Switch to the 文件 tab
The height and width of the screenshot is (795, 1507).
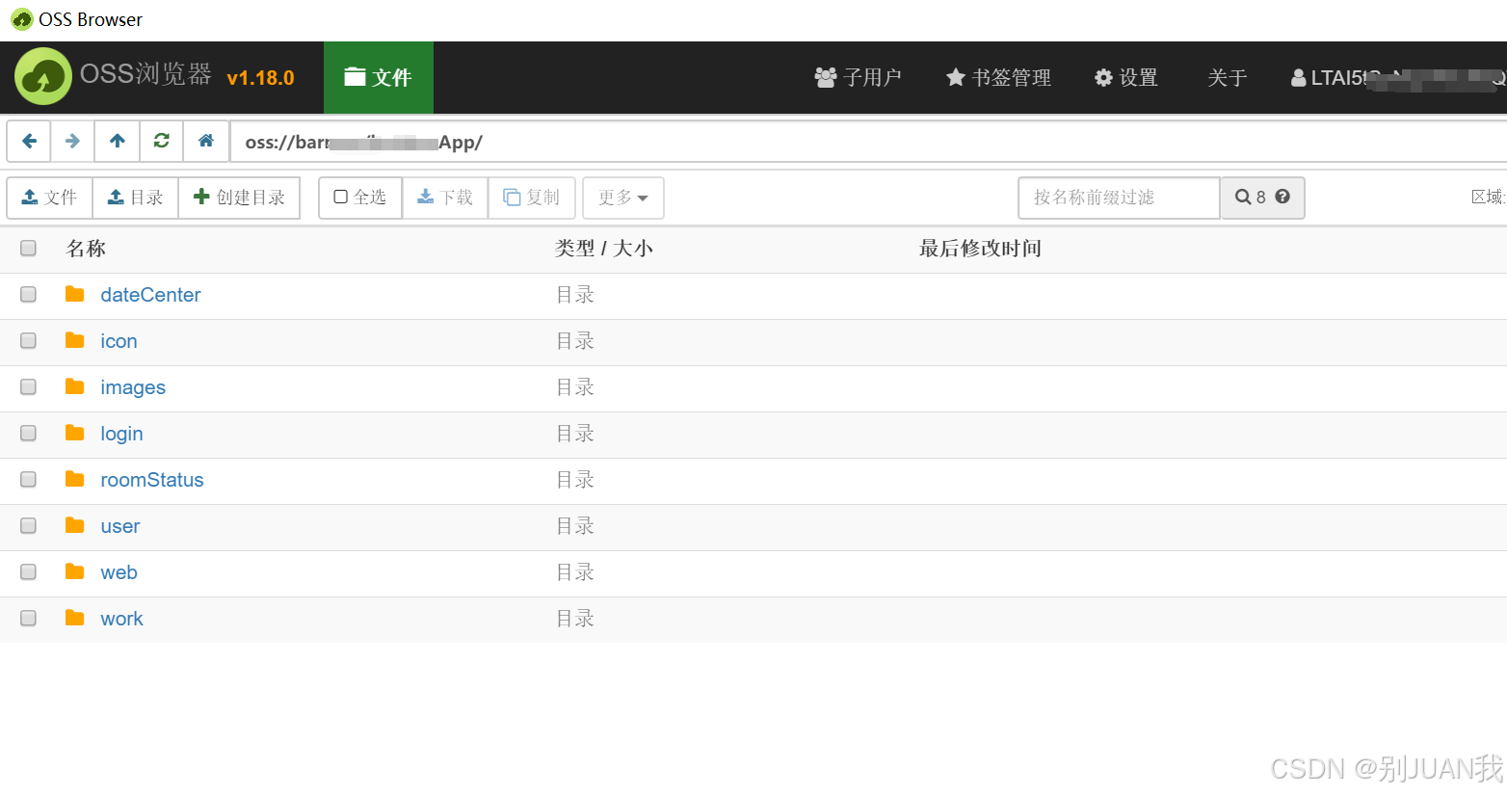point(378,77)
